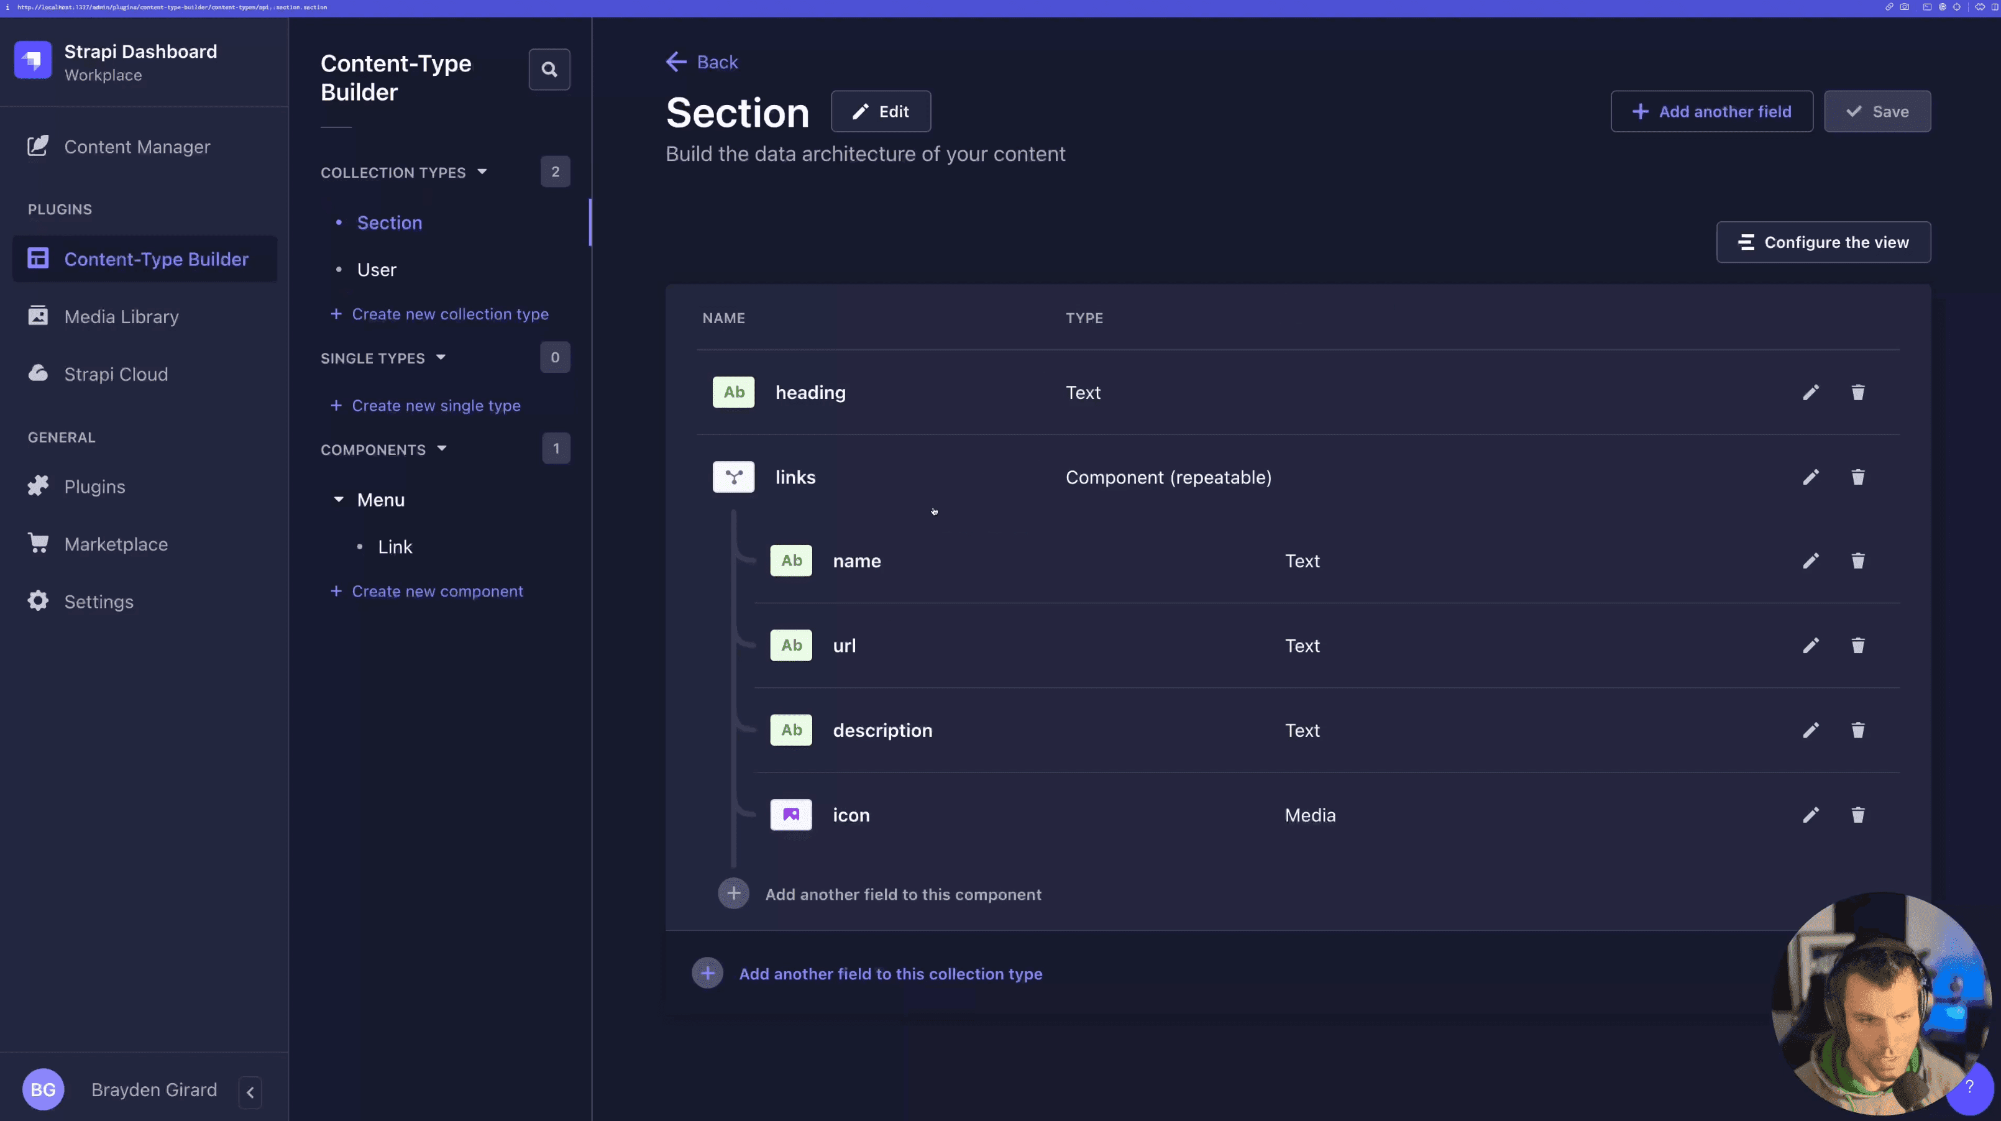Image resolution: width=2001 pixels, height=1121 pixels.
Task: Click Configure the view button
Action: click(1823, 242)
